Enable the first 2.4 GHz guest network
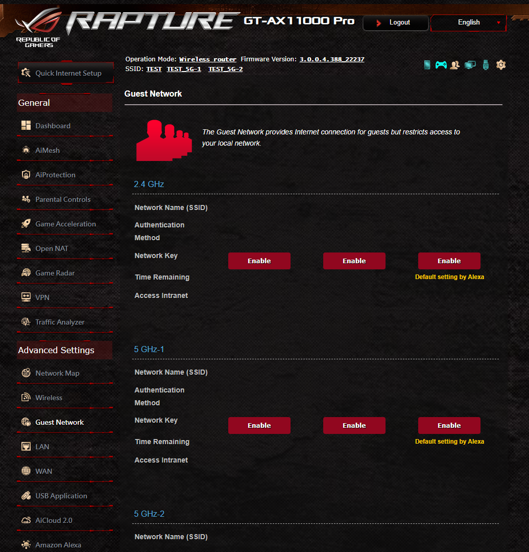Viewport: 529px width, 552px height. 259,261
